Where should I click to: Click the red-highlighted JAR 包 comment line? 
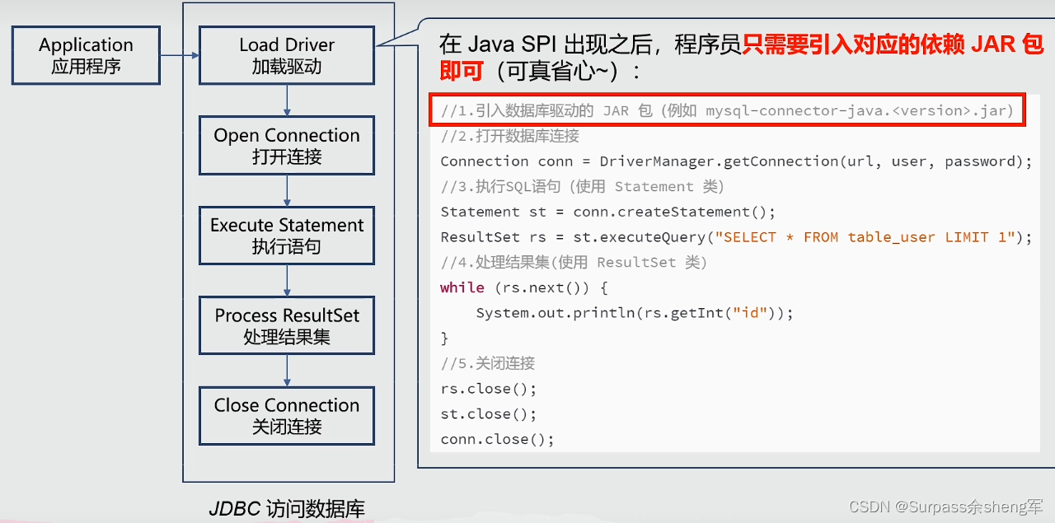click(727, 110)
